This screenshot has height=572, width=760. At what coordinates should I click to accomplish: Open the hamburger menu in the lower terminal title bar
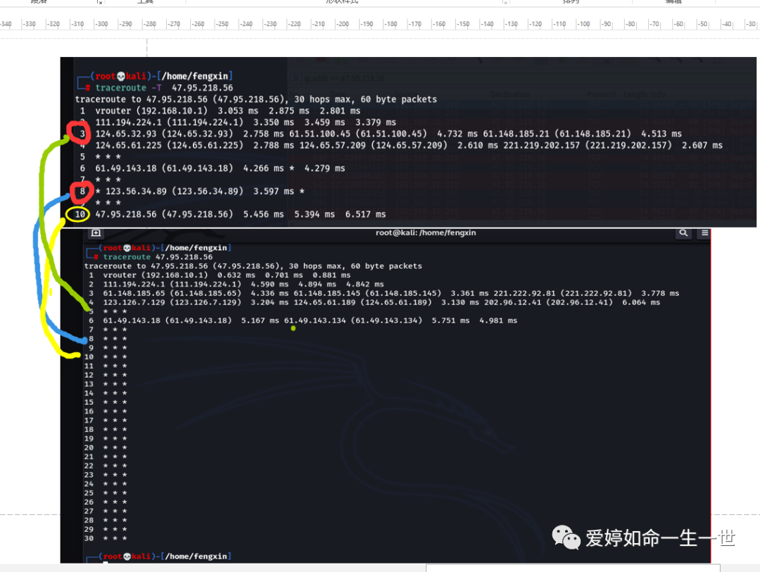(x=704, y=233)
